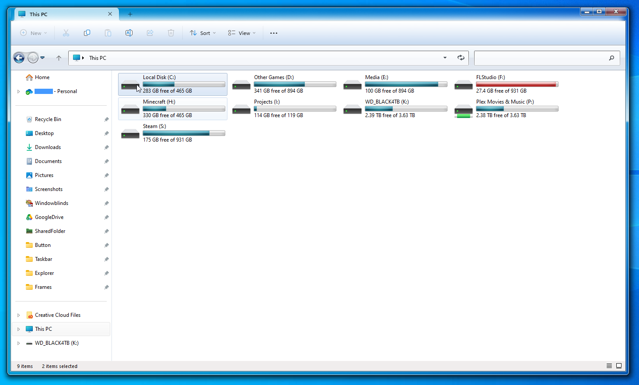
Task: Expand address bar history dropdown
Action: tap(445, 58)
